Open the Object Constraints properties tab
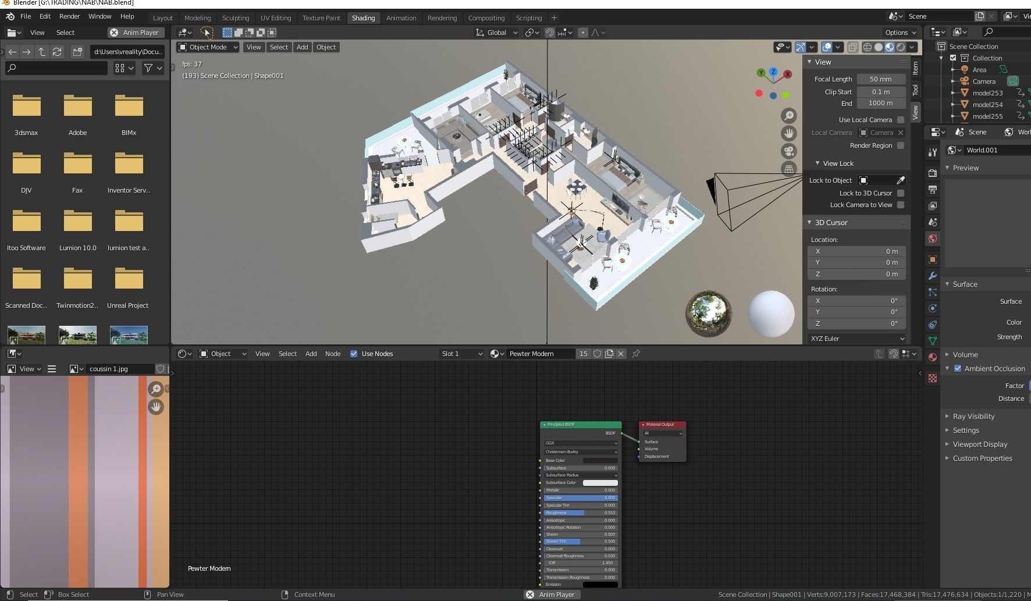 coord(933,325)
